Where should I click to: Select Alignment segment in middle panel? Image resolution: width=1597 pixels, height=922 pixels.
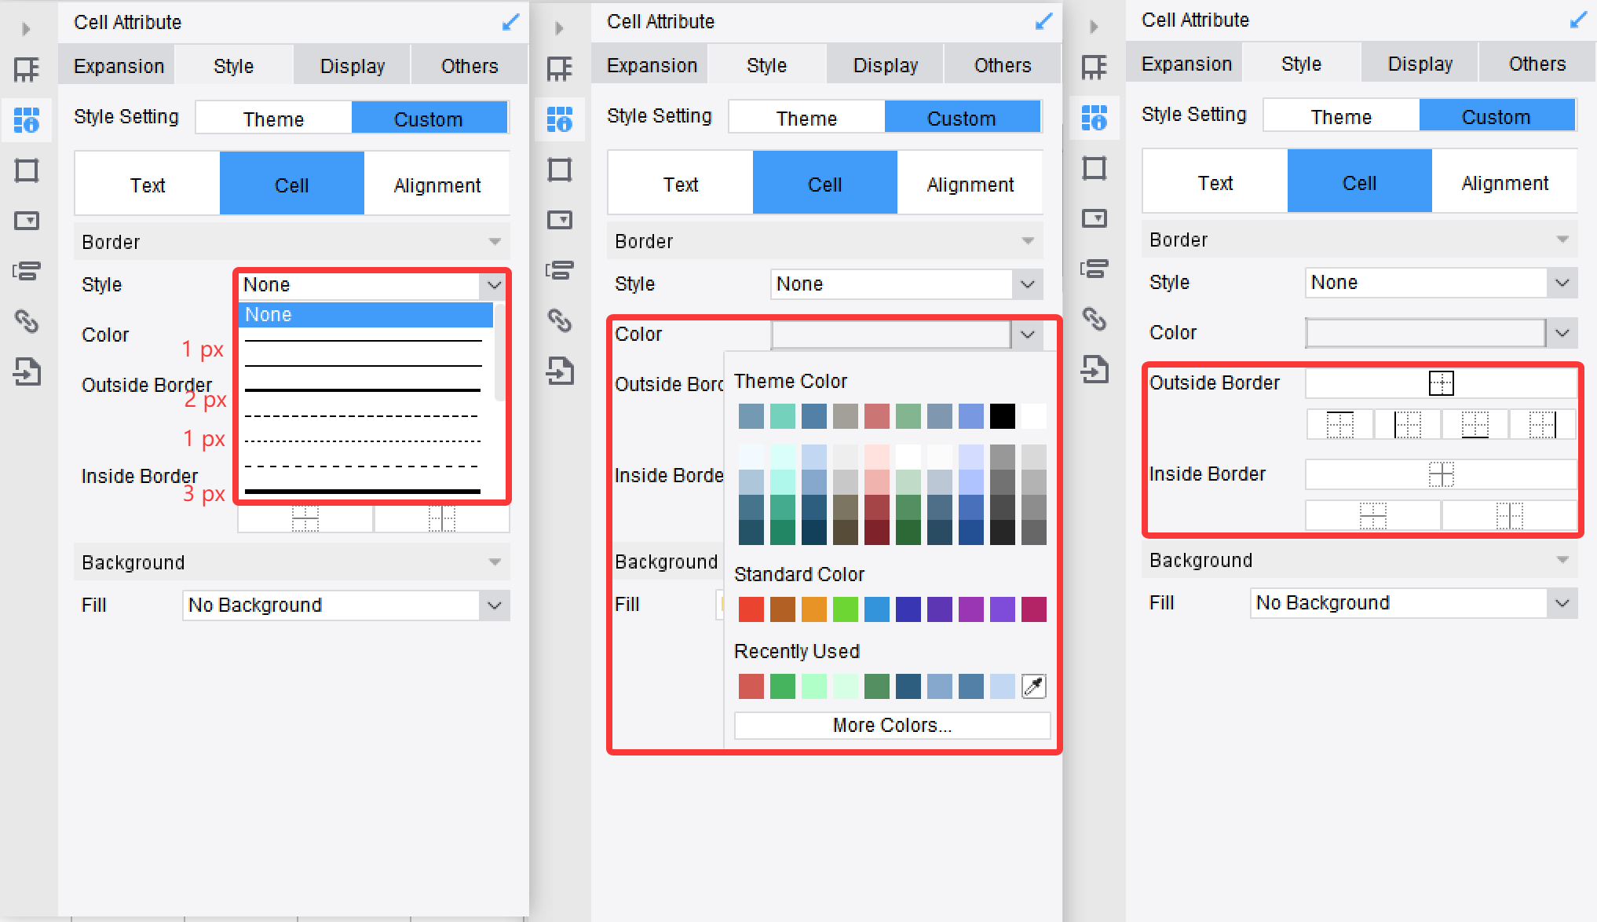click(970, 184)
